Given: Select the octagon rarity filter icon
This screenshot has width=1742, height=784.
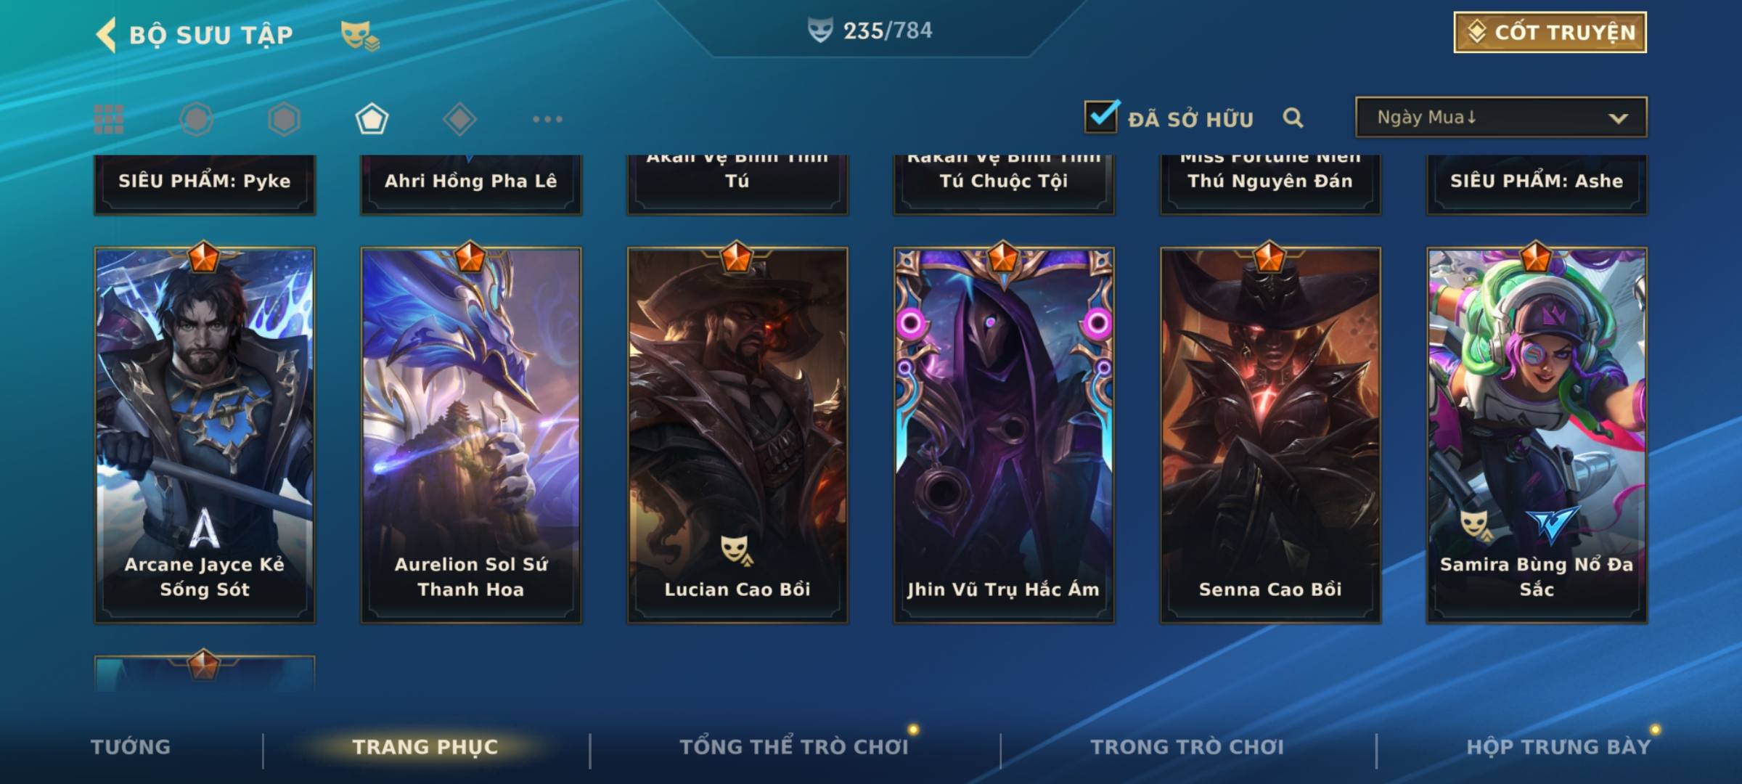Looking at the screenshot, I should click(x=197, y=119).
